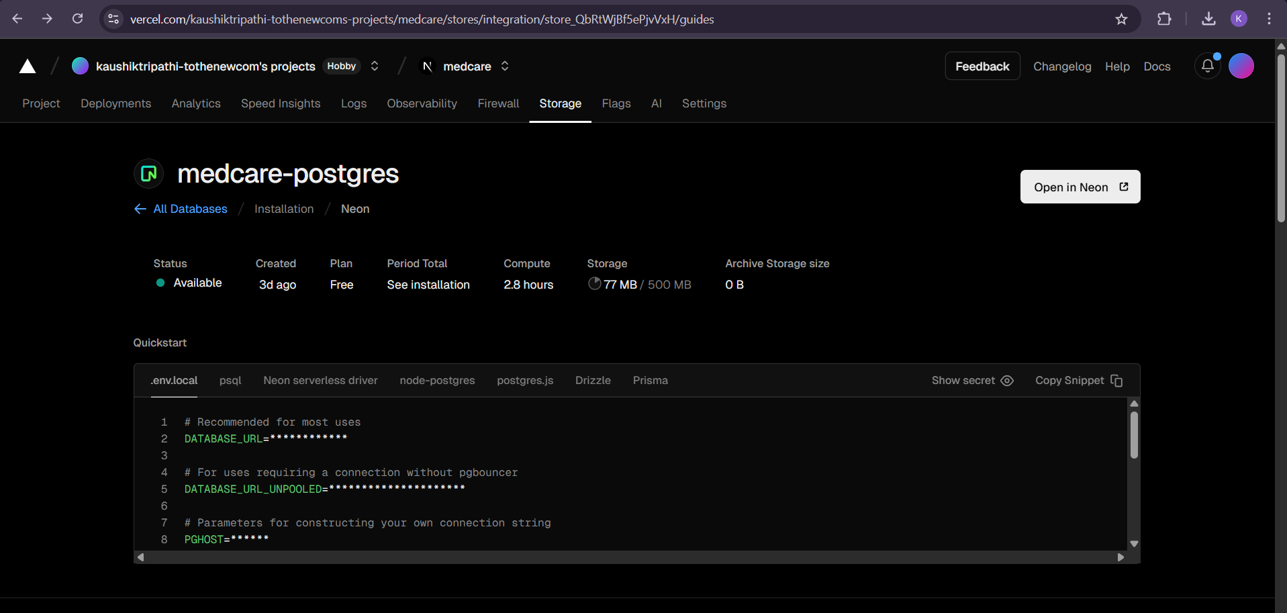Open notifications bell

pos(1207,66)
